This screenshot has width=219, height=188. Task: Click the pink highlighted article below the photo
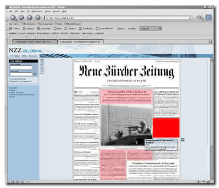click(113, 164)
